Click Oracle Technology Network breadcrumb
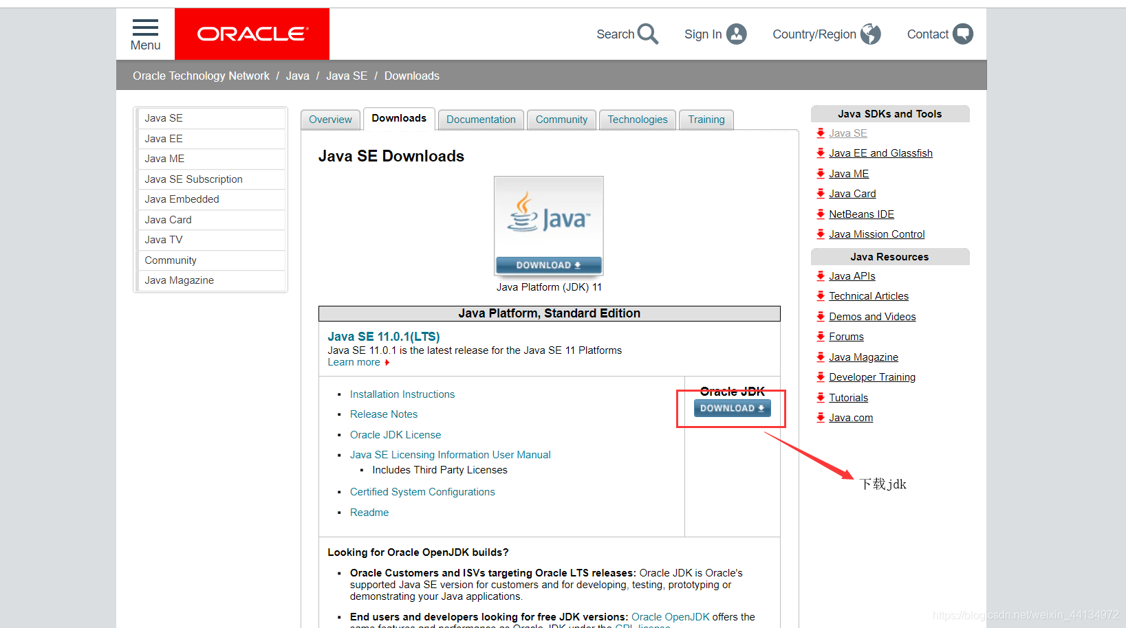Screen dimensions: 1126x628 [201, 76]
